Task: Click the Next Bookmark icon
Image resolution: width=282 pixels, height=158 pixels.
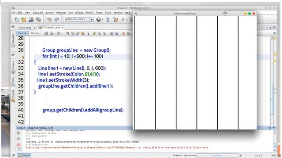Action: pyautogui.click(x=100, y=33)
